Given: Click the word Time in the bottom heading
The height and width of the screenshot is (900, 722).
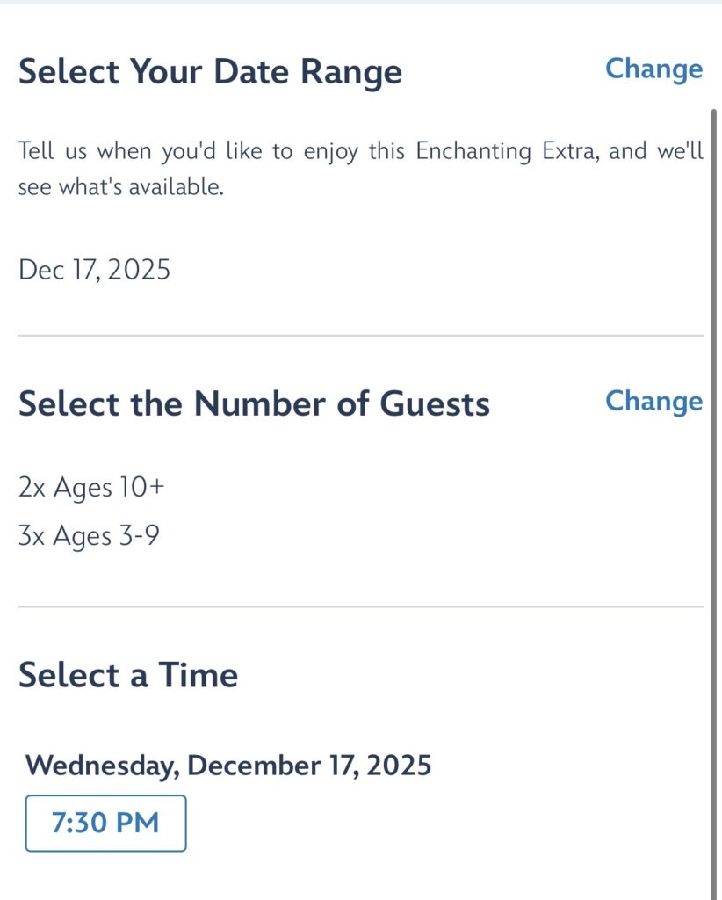Looking at the screenshot, I should pyautogui.click(x=198, y=675).
